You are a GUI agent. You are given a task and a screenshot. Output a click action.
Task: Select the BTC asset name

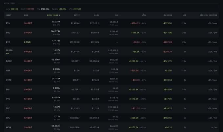point(8,42)
